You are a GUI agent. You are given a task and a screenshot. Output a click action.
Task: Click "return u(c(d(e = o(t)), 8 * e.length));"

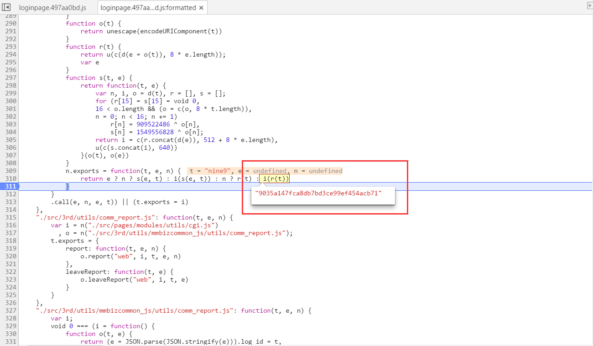point(153,54)
